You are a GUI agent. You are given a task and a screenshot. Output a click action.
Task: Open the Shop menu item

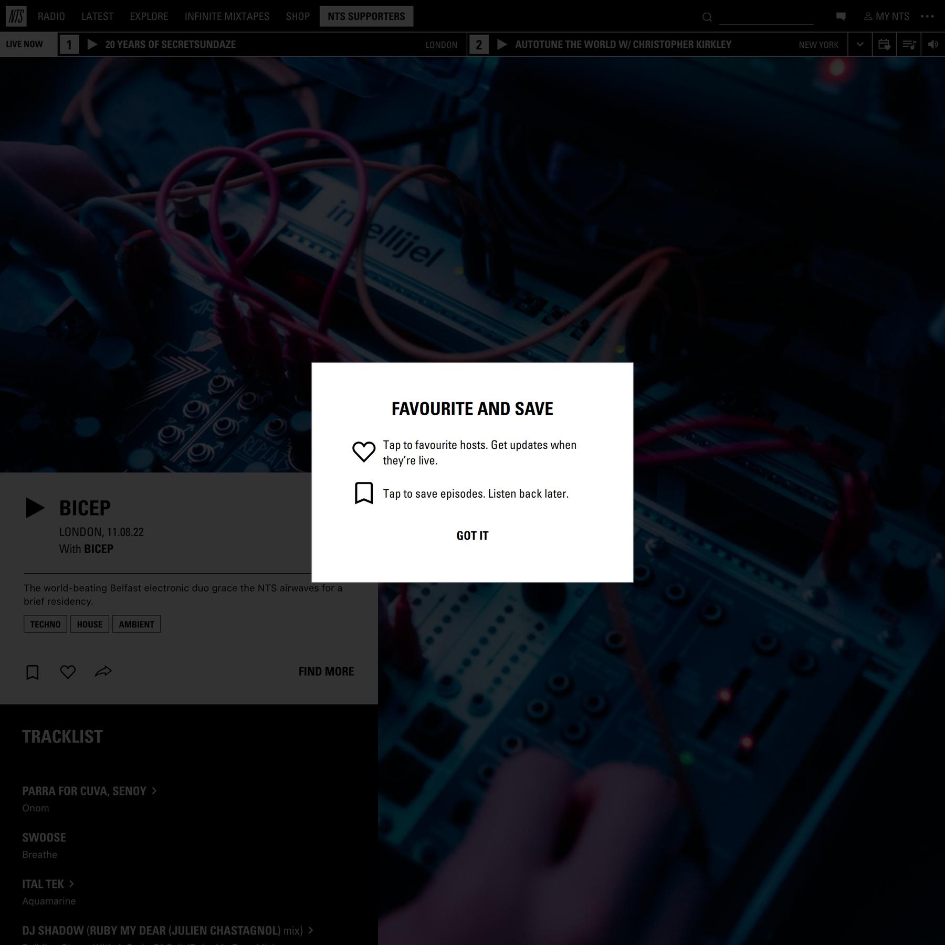(x=298, y=16)
